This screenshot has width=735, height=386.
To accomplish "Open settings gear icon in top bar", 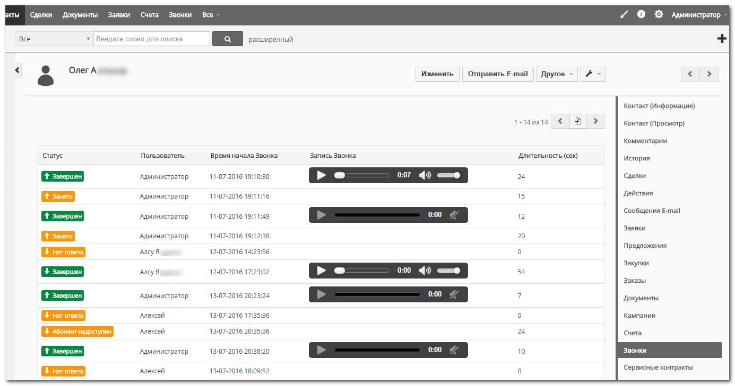I will click(x=659, y=15).
